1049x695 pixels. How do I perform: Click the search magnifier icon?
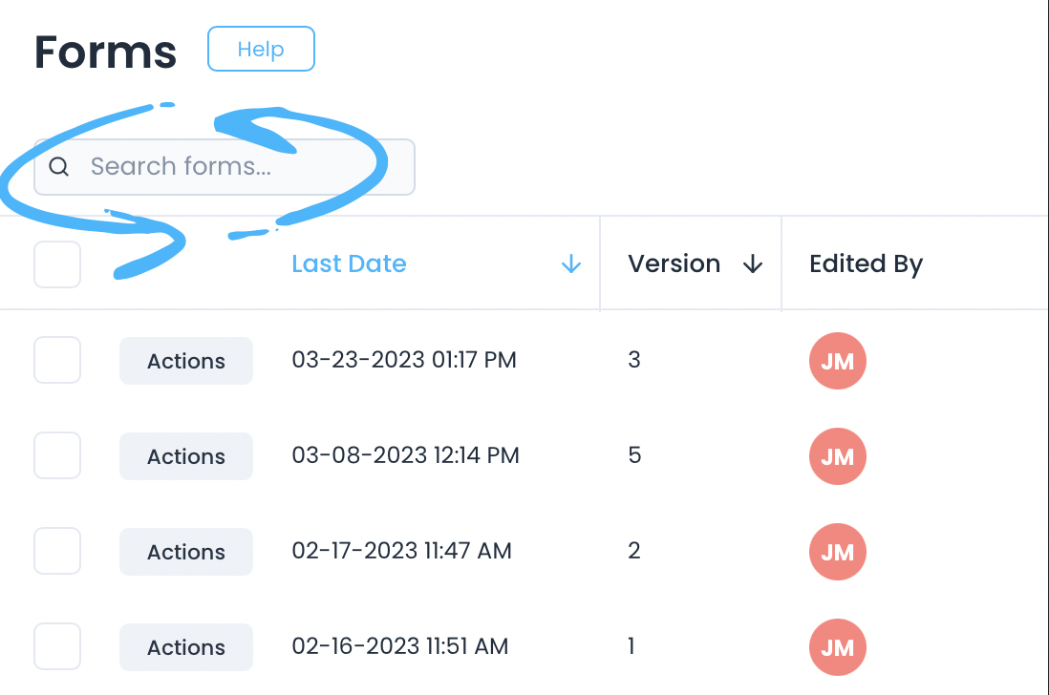click(x=59, y=167)
